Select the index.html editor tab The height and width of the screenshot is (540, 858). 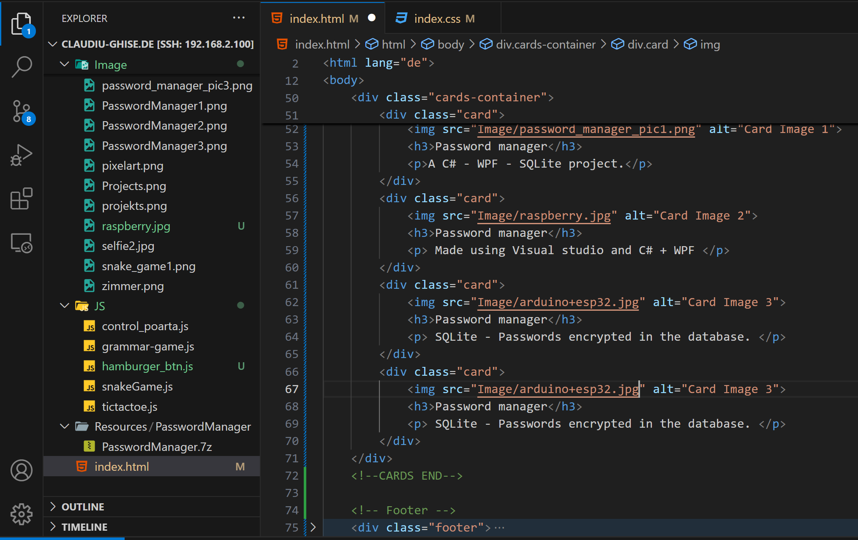pyautogui.click(x=316, y=19)
